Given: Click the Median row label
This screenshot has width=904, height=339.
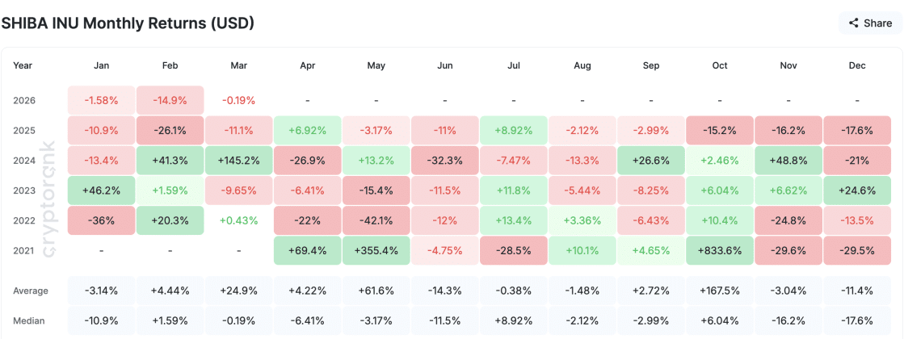Looking at the screenshot, I should coord(29,320).
